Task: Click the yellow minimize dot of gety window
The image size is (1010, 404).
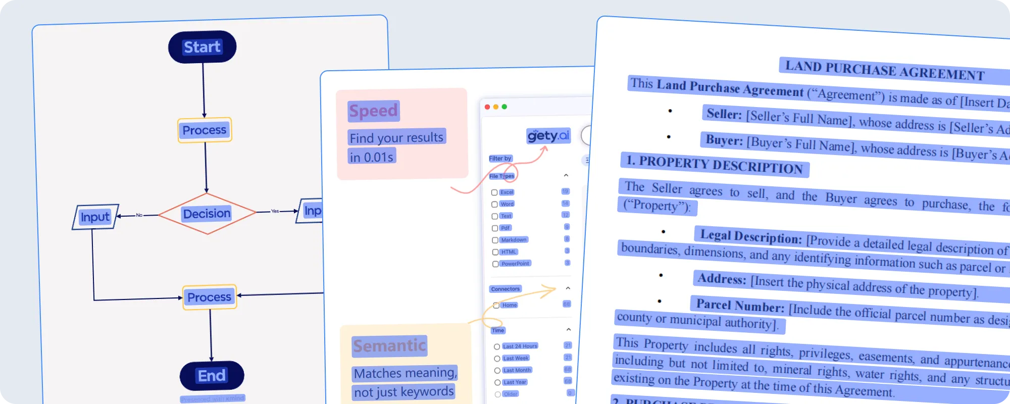Action: [x=496, y=107]
